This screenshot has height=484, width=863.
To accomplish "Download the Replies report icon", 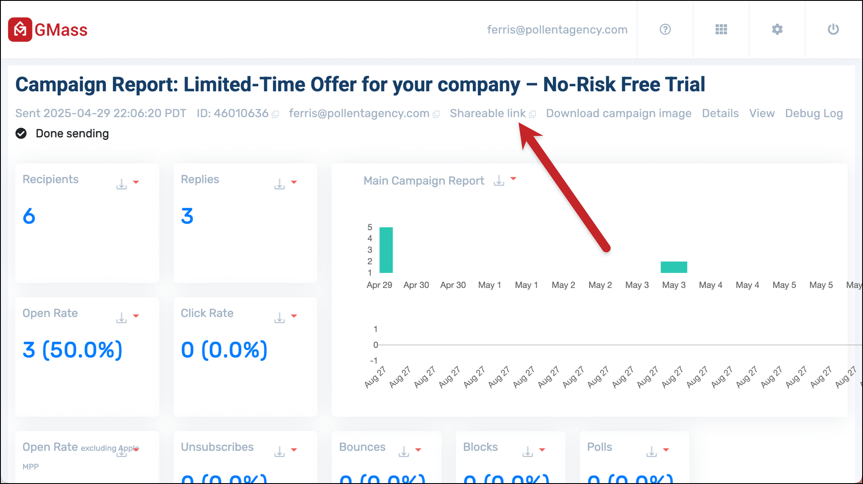I will tap(279, 184).
